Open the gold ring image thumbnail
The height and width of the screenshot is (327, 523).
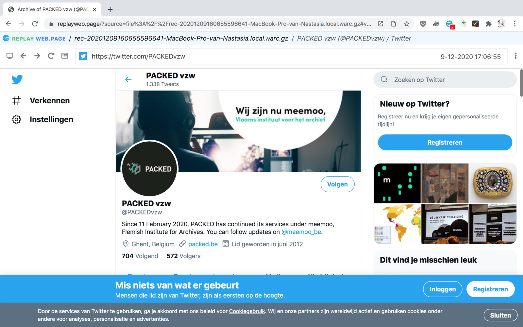tap(493, 183)
